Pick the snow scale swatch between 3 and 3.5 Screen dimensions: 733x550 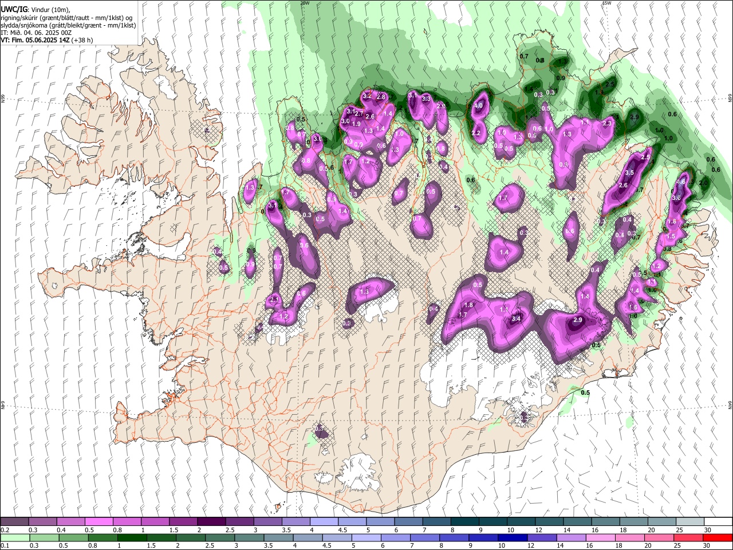click(267, 521)
